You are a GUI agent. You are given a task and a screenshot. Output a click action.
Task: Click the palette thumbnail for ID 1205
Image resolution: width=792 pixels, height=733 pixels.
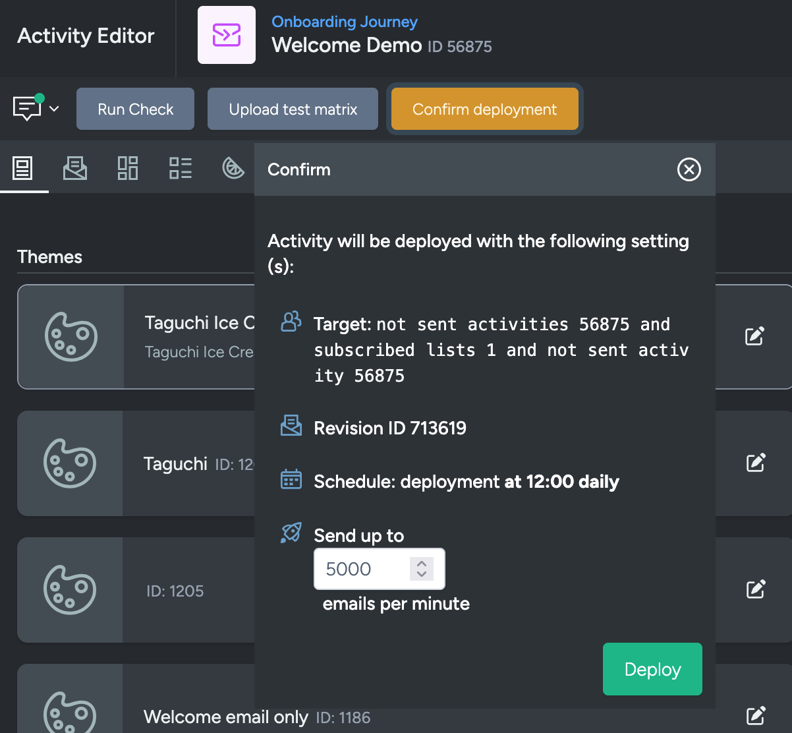pyautogui.click(x=70, y=589)
